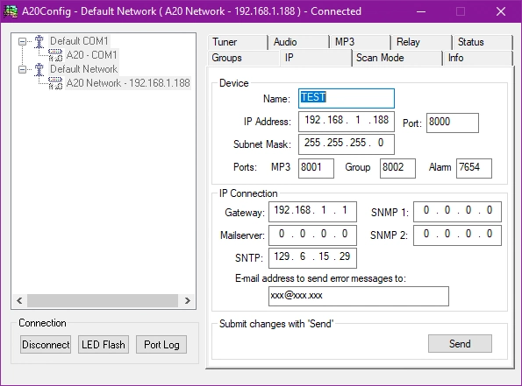Image resolution: width=522 pixels, height=386 pixels.
Task: Open the Port Log
Action: coord(161,345)
